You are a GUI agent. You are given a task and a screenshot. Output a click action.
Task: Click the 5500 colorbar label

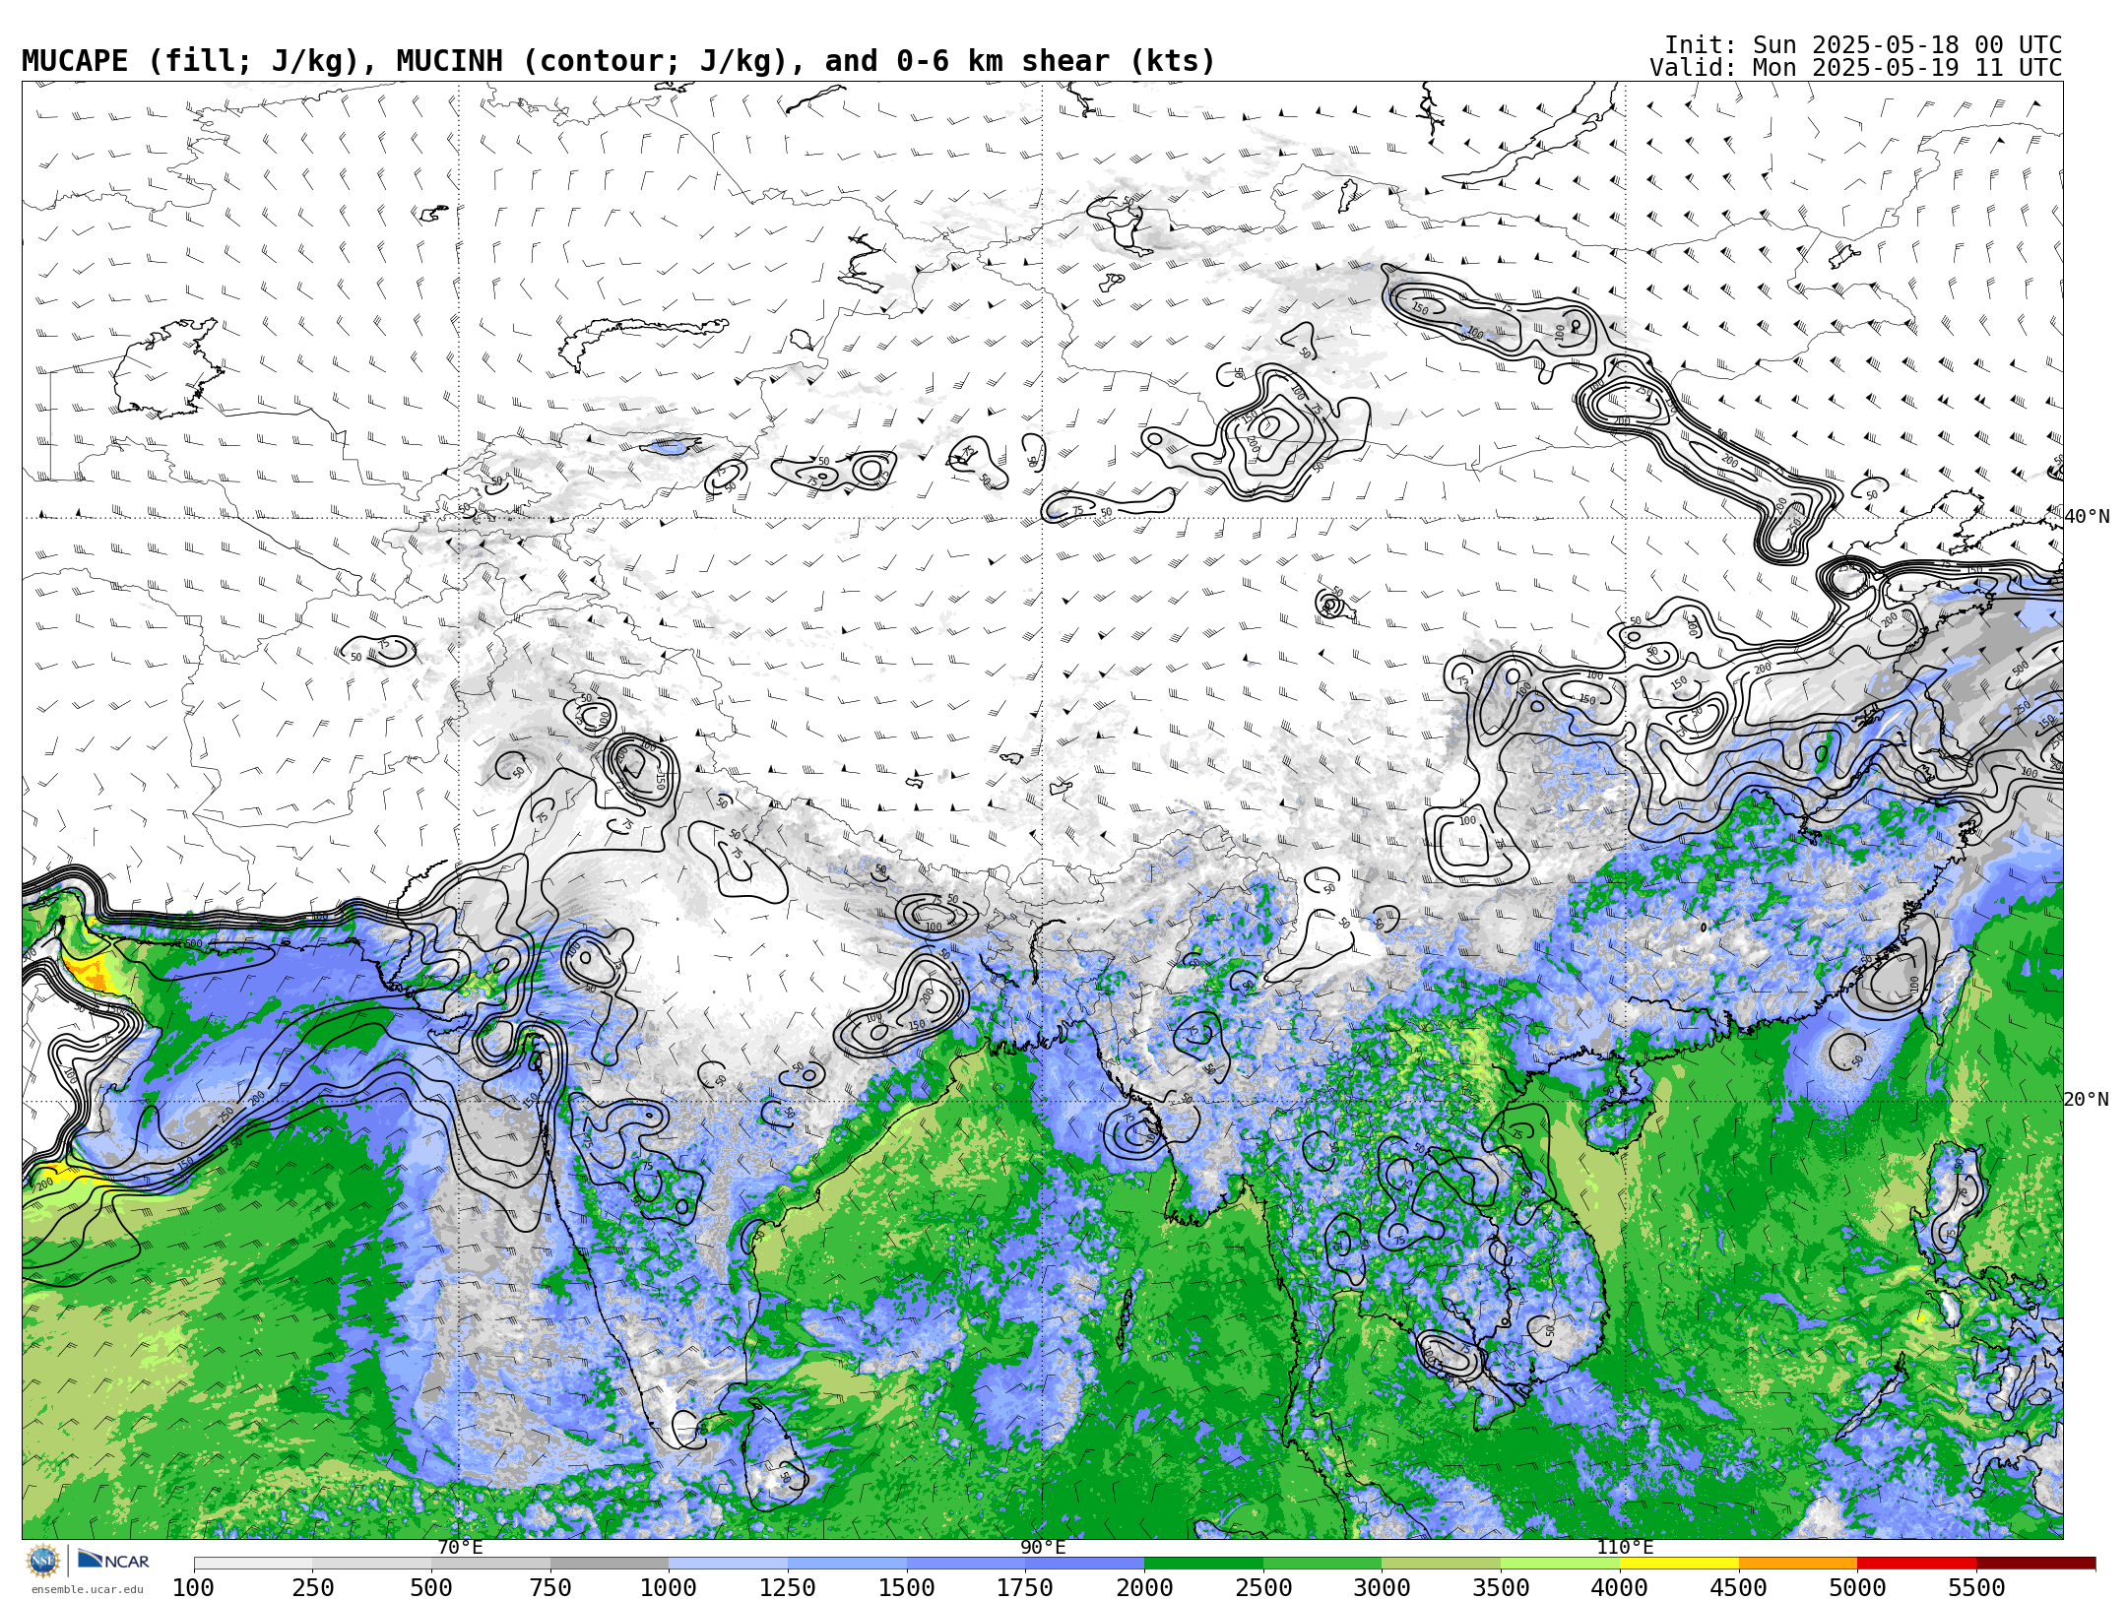pos(1976,1588)
